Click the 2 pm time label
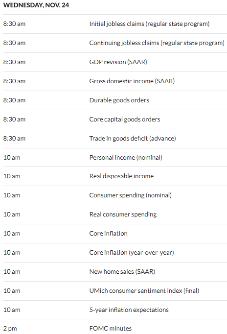Image resolution: width=227 pixels, height=334 pixels. [x=10, y=329]
